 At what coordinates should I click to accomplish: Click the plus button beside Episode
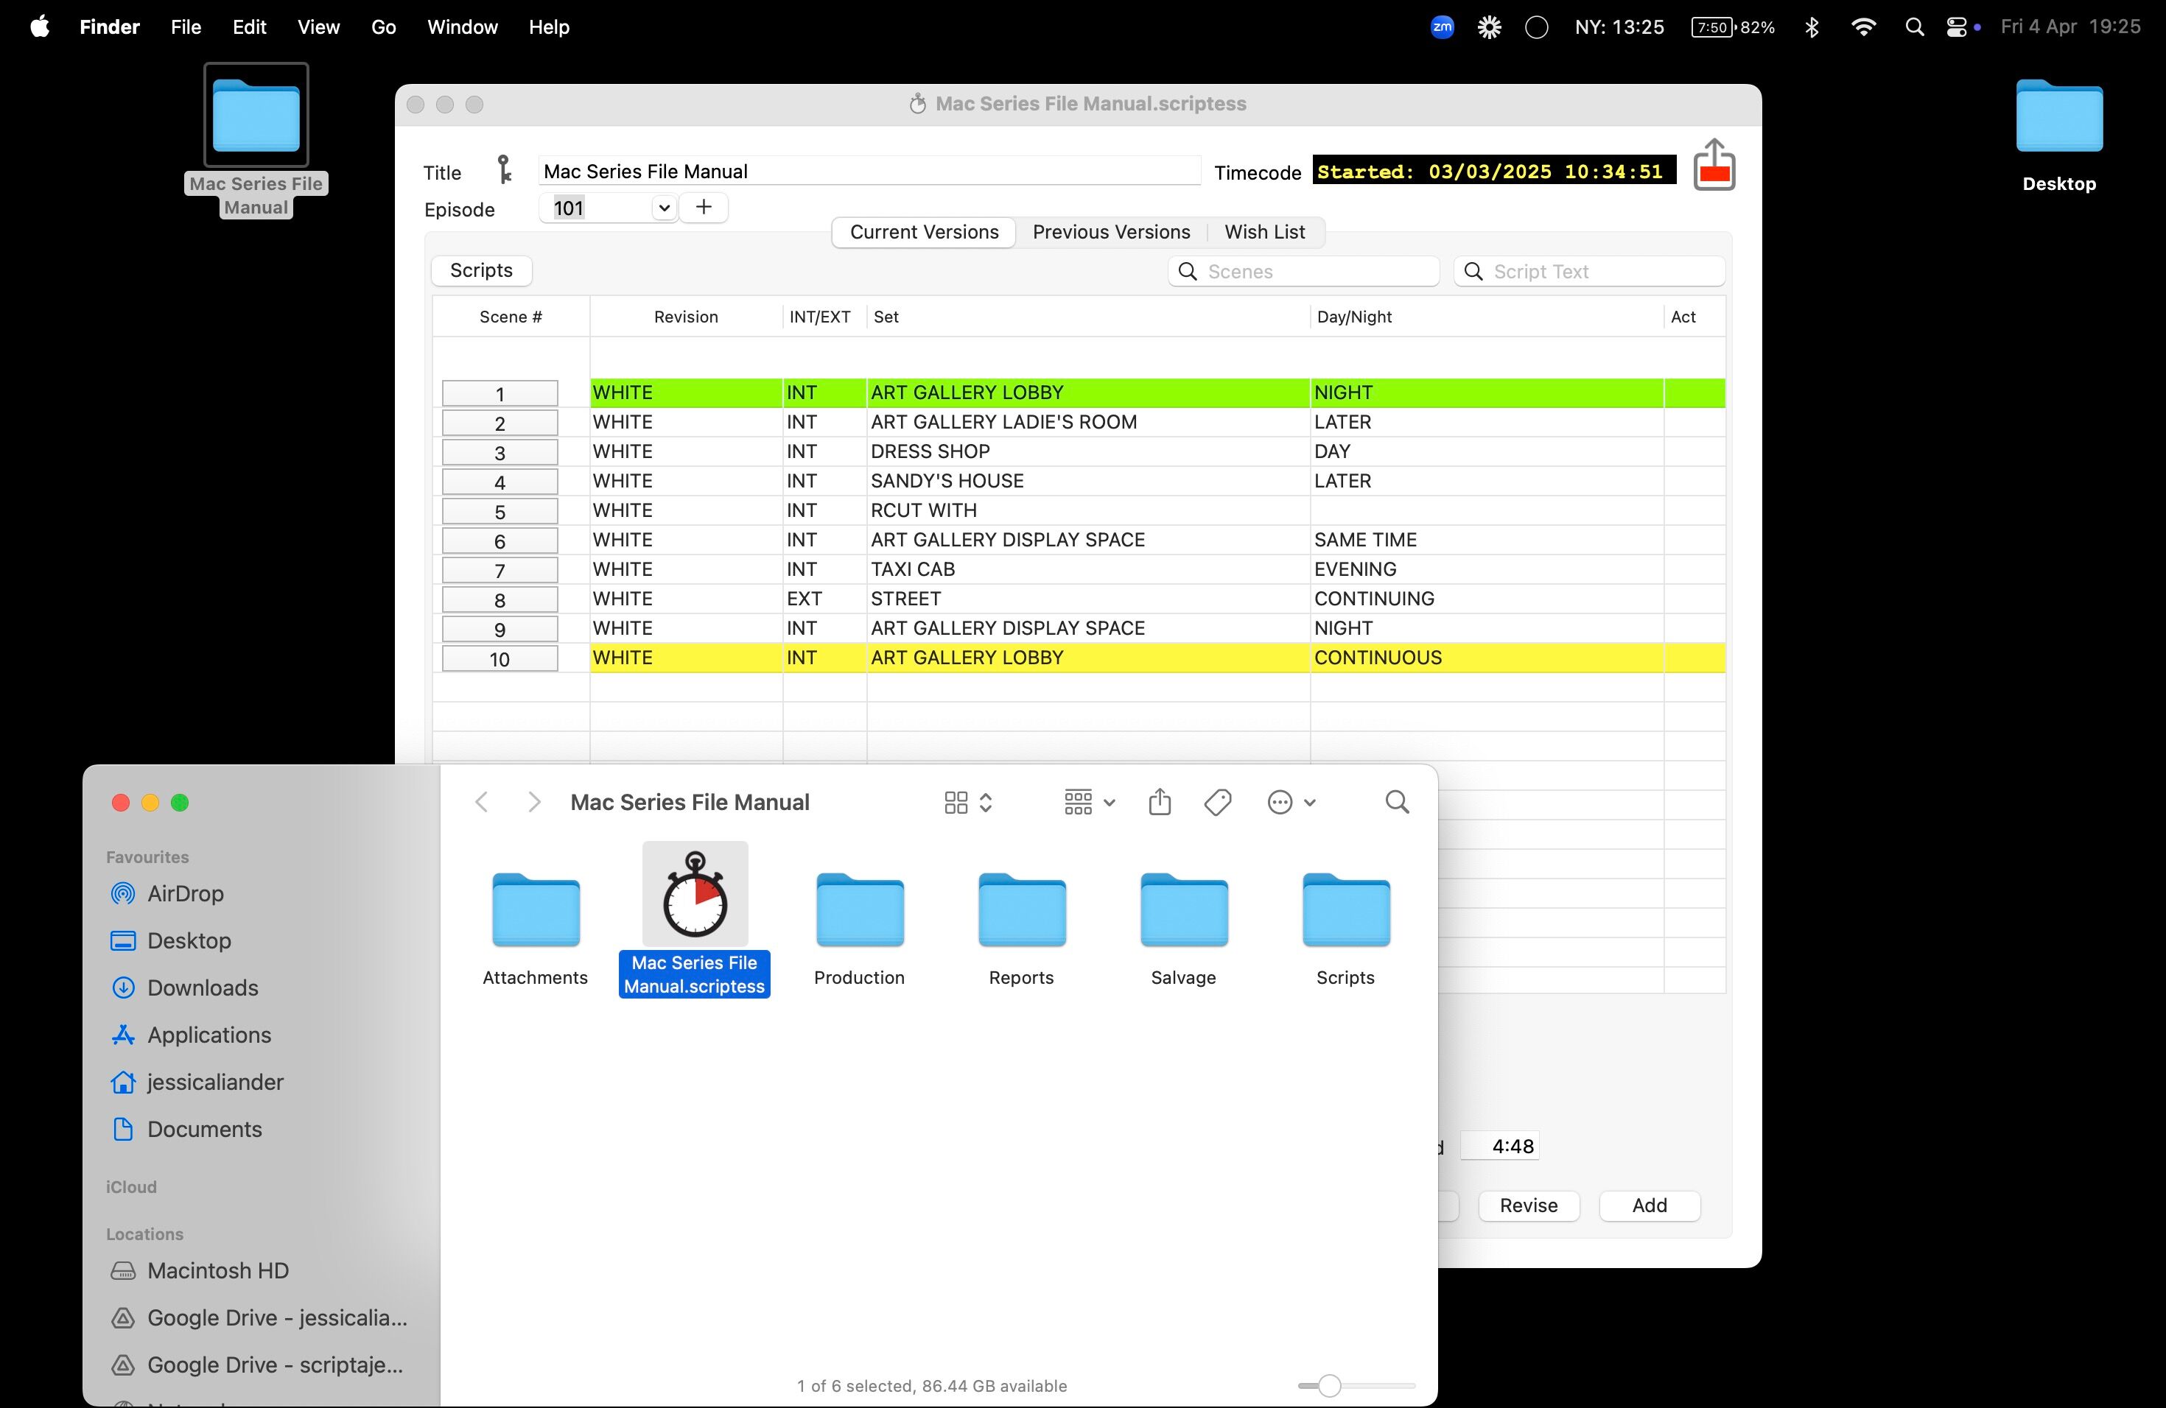point(704,208)
